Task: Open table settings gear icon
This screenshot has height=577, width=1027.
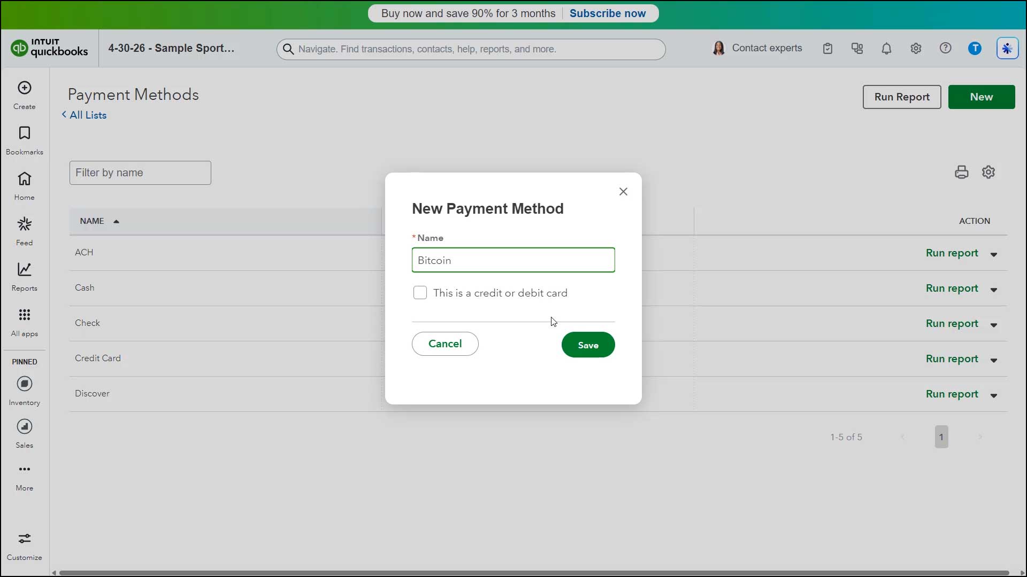Action: pyautogui.click(x=988, y=172)
